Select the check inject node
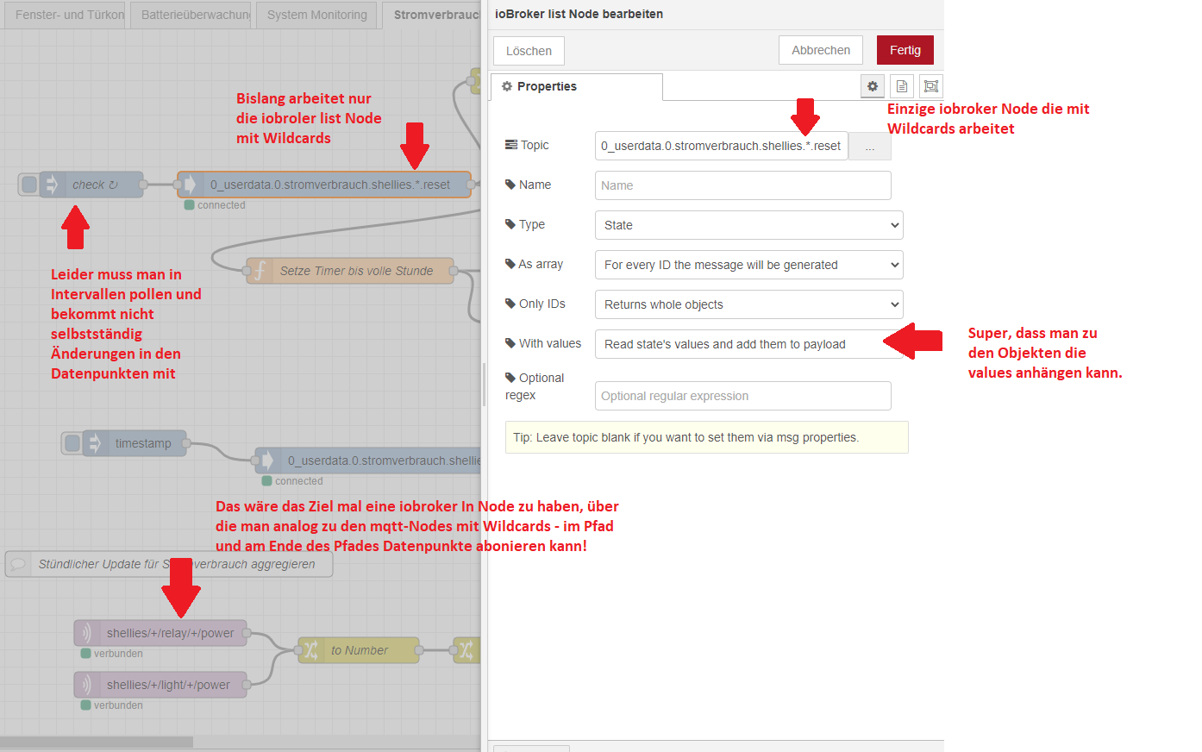 pos(91,185)
